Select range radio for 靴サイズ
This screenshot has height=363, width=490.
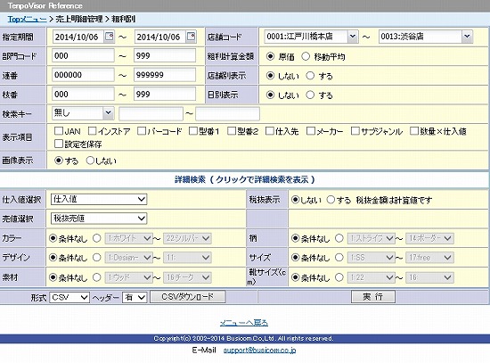pyautogui.click(x=339, y=277)
